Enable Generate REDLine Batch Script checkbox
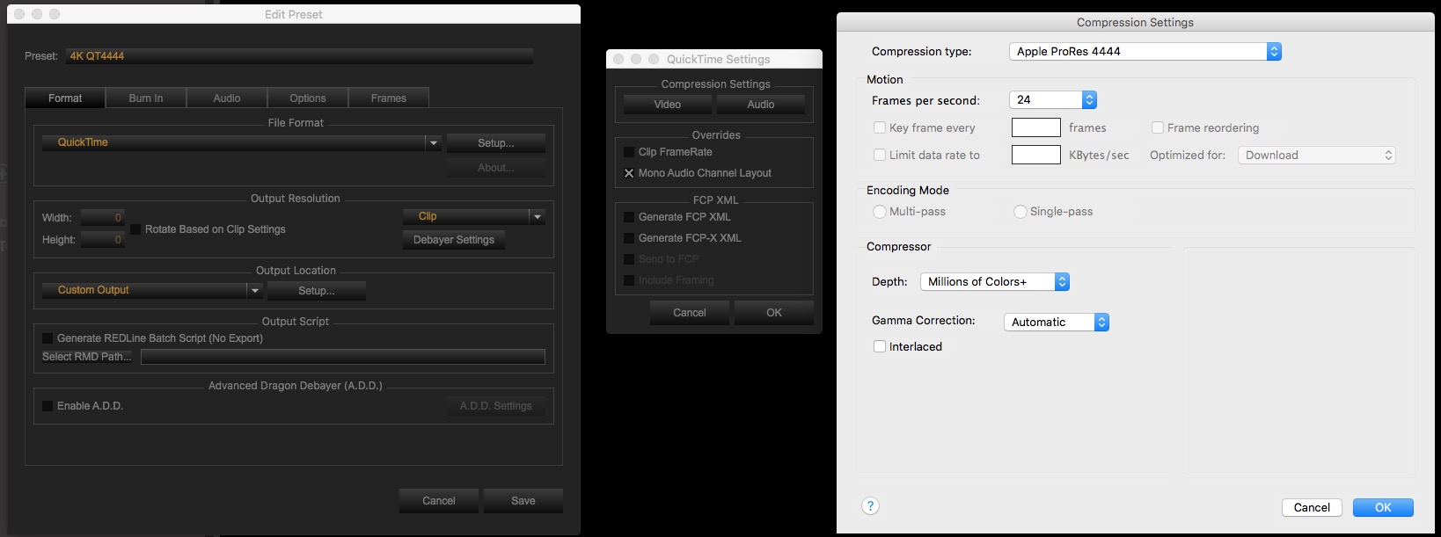Screen dimensions: 1441x537 point(48,337)
